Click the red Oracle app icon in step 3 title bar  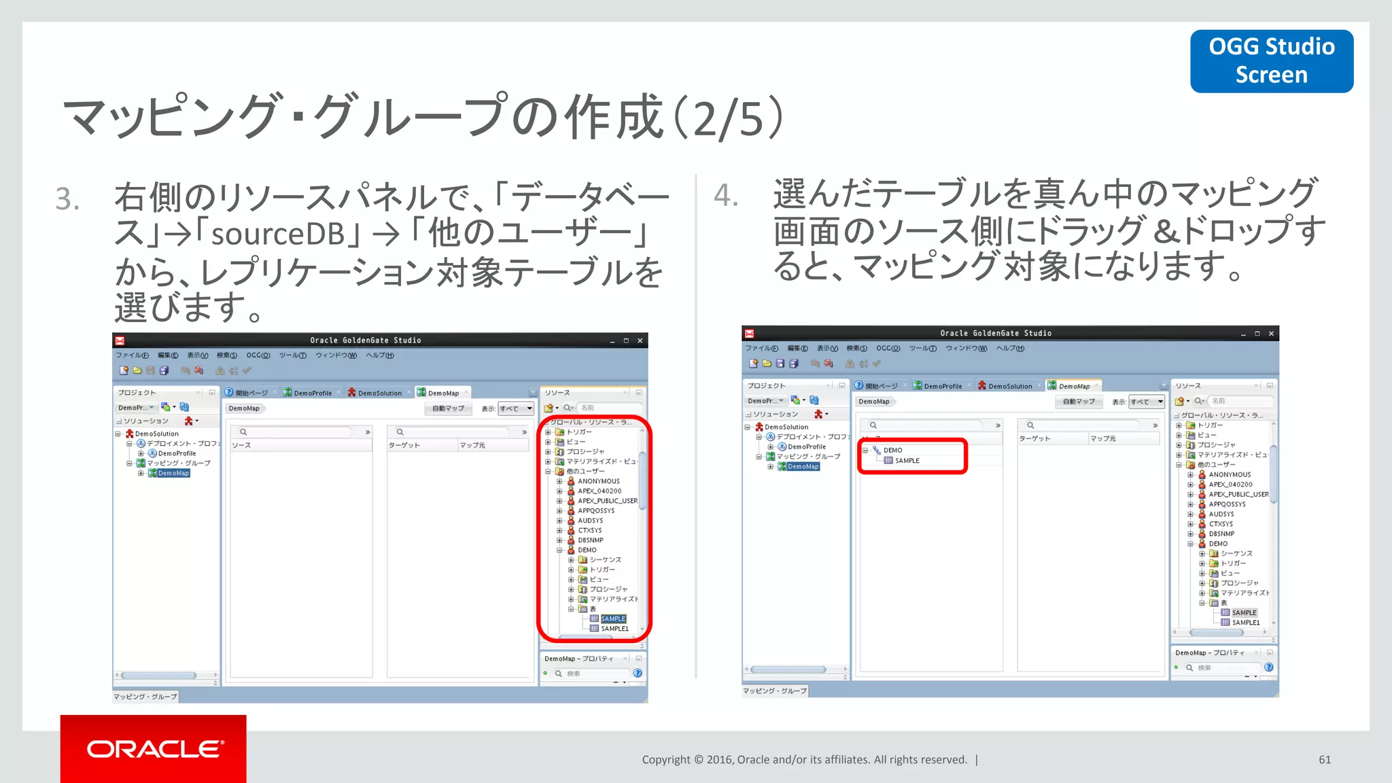[x=120, y=341]
